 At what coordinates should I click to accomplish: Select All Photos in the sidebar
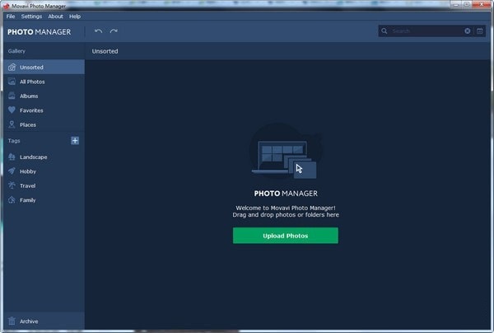click(44, 82)
